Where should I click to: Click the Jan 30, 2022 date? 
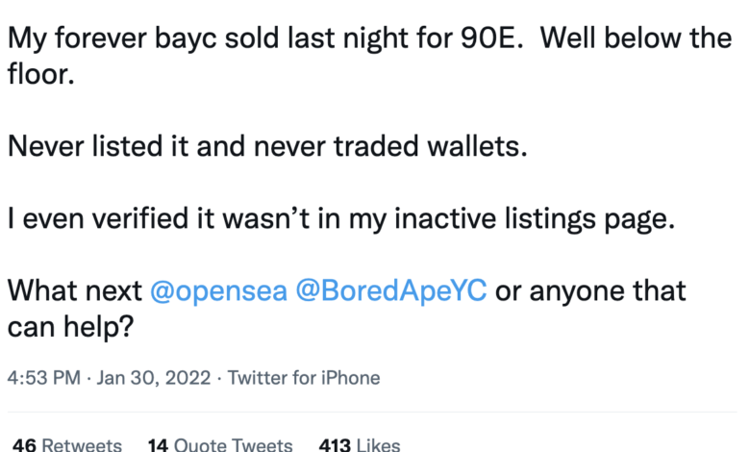[x=154, y=378]
